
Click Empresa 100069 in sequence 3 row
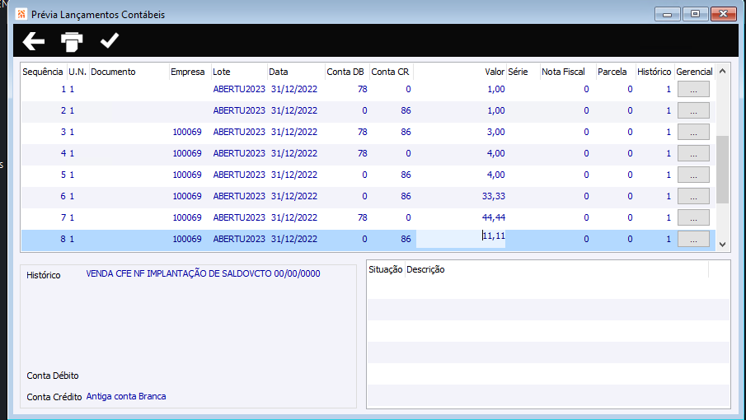click(x=187, y=132)
